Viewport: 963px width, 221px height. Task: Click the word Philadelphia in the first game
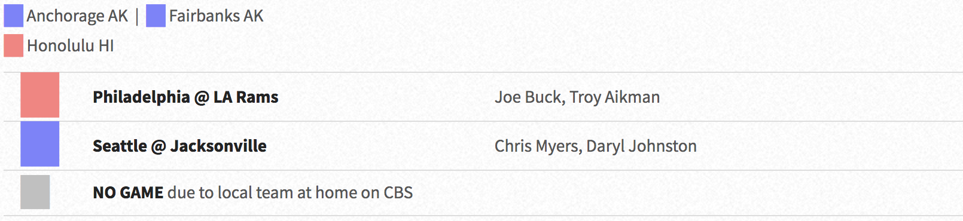click(141, 97)
